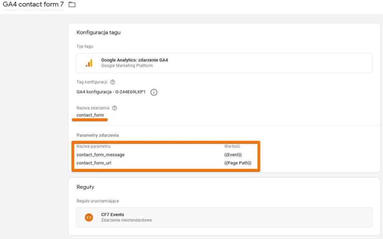Click the Zdarzenie niestandardowe trigger type text
Viewport: 383px width, 239px height.
point(126,220)
